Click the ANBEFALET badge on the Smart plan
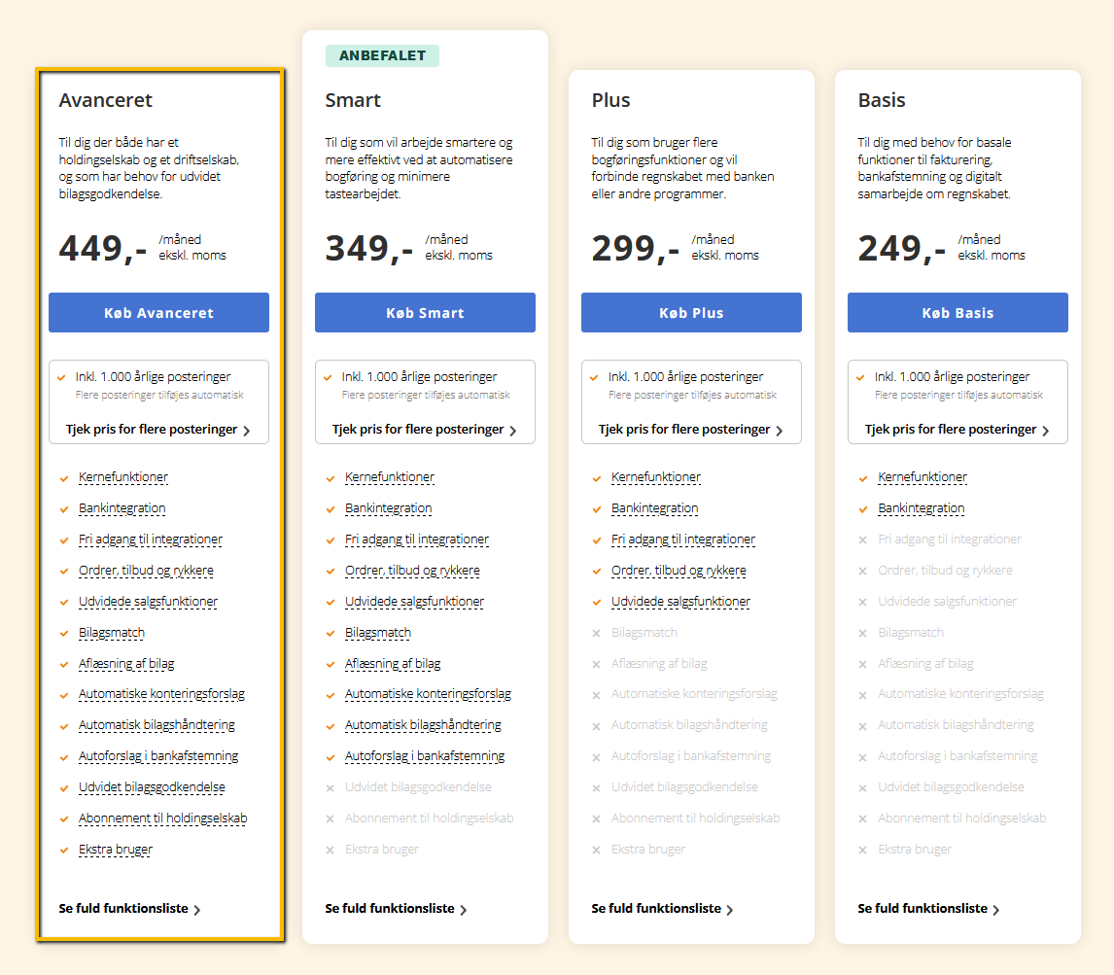 [382, 55]
